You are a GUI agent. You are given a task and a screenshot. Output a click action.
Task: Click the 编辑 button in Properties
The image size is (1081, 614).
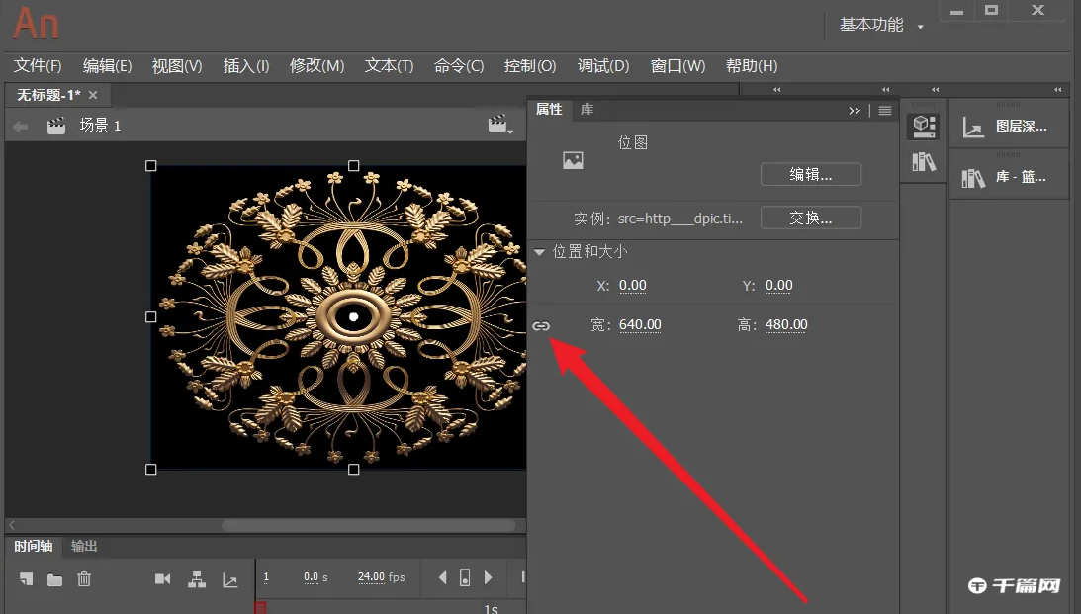811,174
